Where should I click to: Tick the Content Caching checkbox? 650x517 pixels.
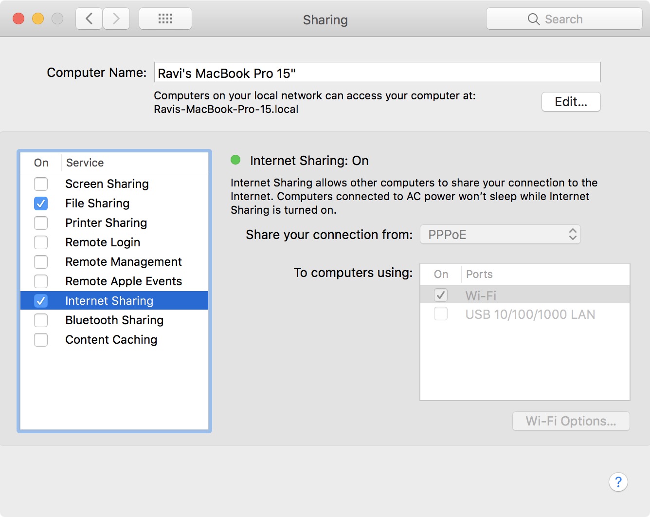(x=41, y=340)
